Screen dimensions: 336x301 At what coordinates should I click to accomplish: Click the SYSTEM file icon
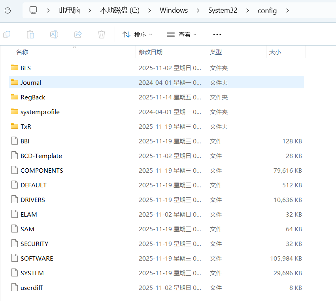pyautogui.click(x=15, y=272)
